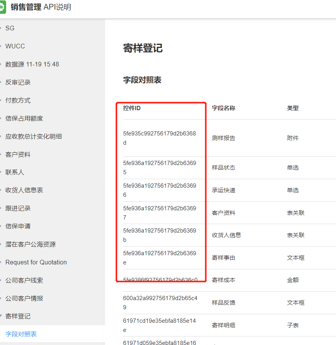The height and width of the screenshot is (345, 336).
Task: Open 数据源 11-19 15:48 sidebar item
Action: pyautogui.click(x=32, y=64)
